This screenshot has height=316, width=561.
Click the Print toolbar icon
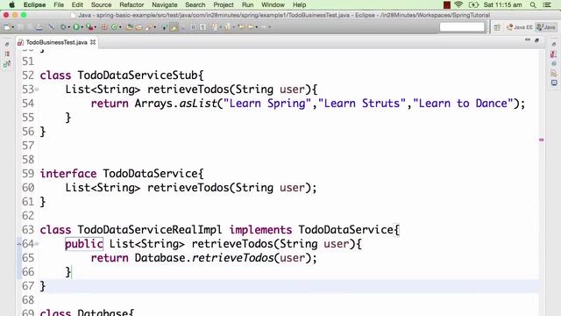click(x=39, y=27)
